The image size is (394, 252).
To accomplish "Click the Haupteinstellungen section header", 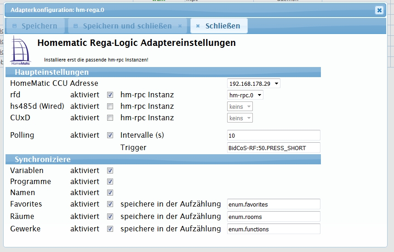I will click(163, 72).
